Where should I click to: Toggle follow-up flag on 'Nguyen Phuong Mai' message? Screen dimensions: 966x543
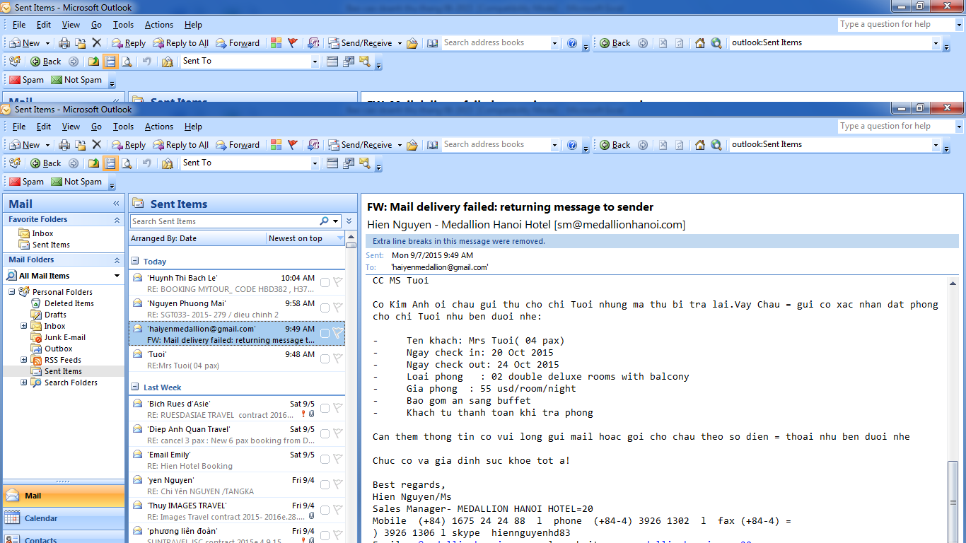tap(337, 308)
